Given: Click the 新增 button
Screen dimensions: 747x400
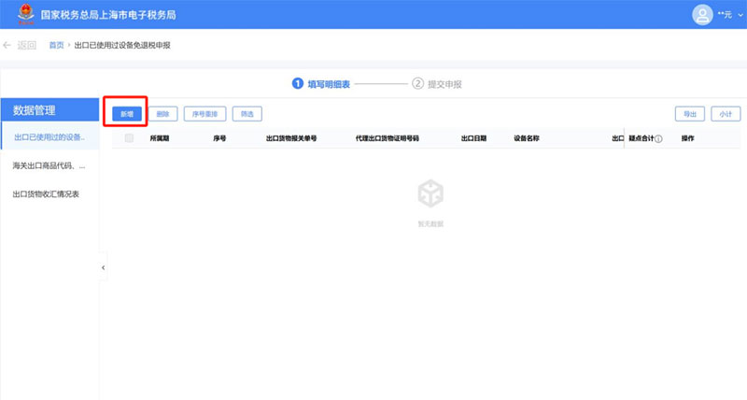Looking at the screenshot, I should coord(123,114).
